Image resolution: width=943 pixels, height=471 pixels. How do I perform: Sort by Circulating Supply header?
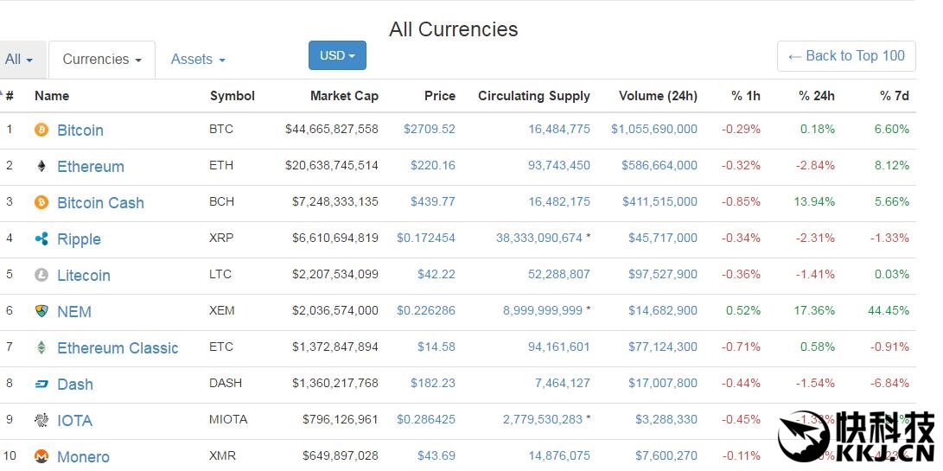534,96
